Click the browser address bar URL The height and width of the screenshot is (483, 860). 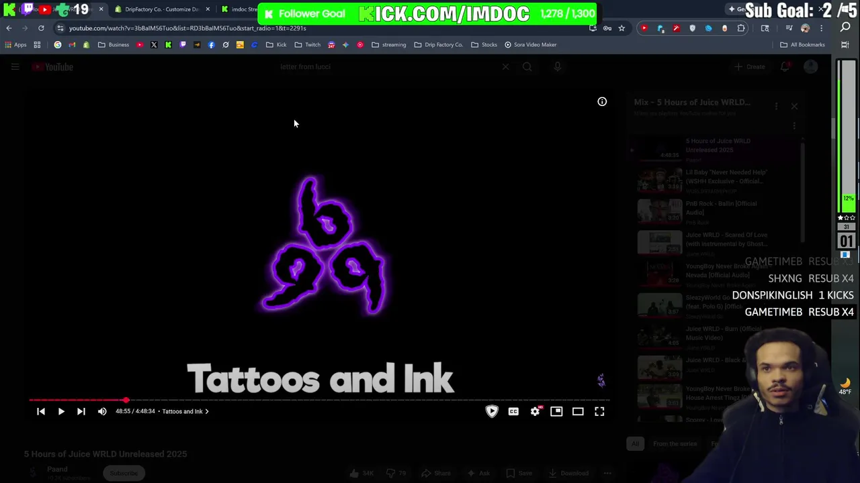(x=187, y=28)
